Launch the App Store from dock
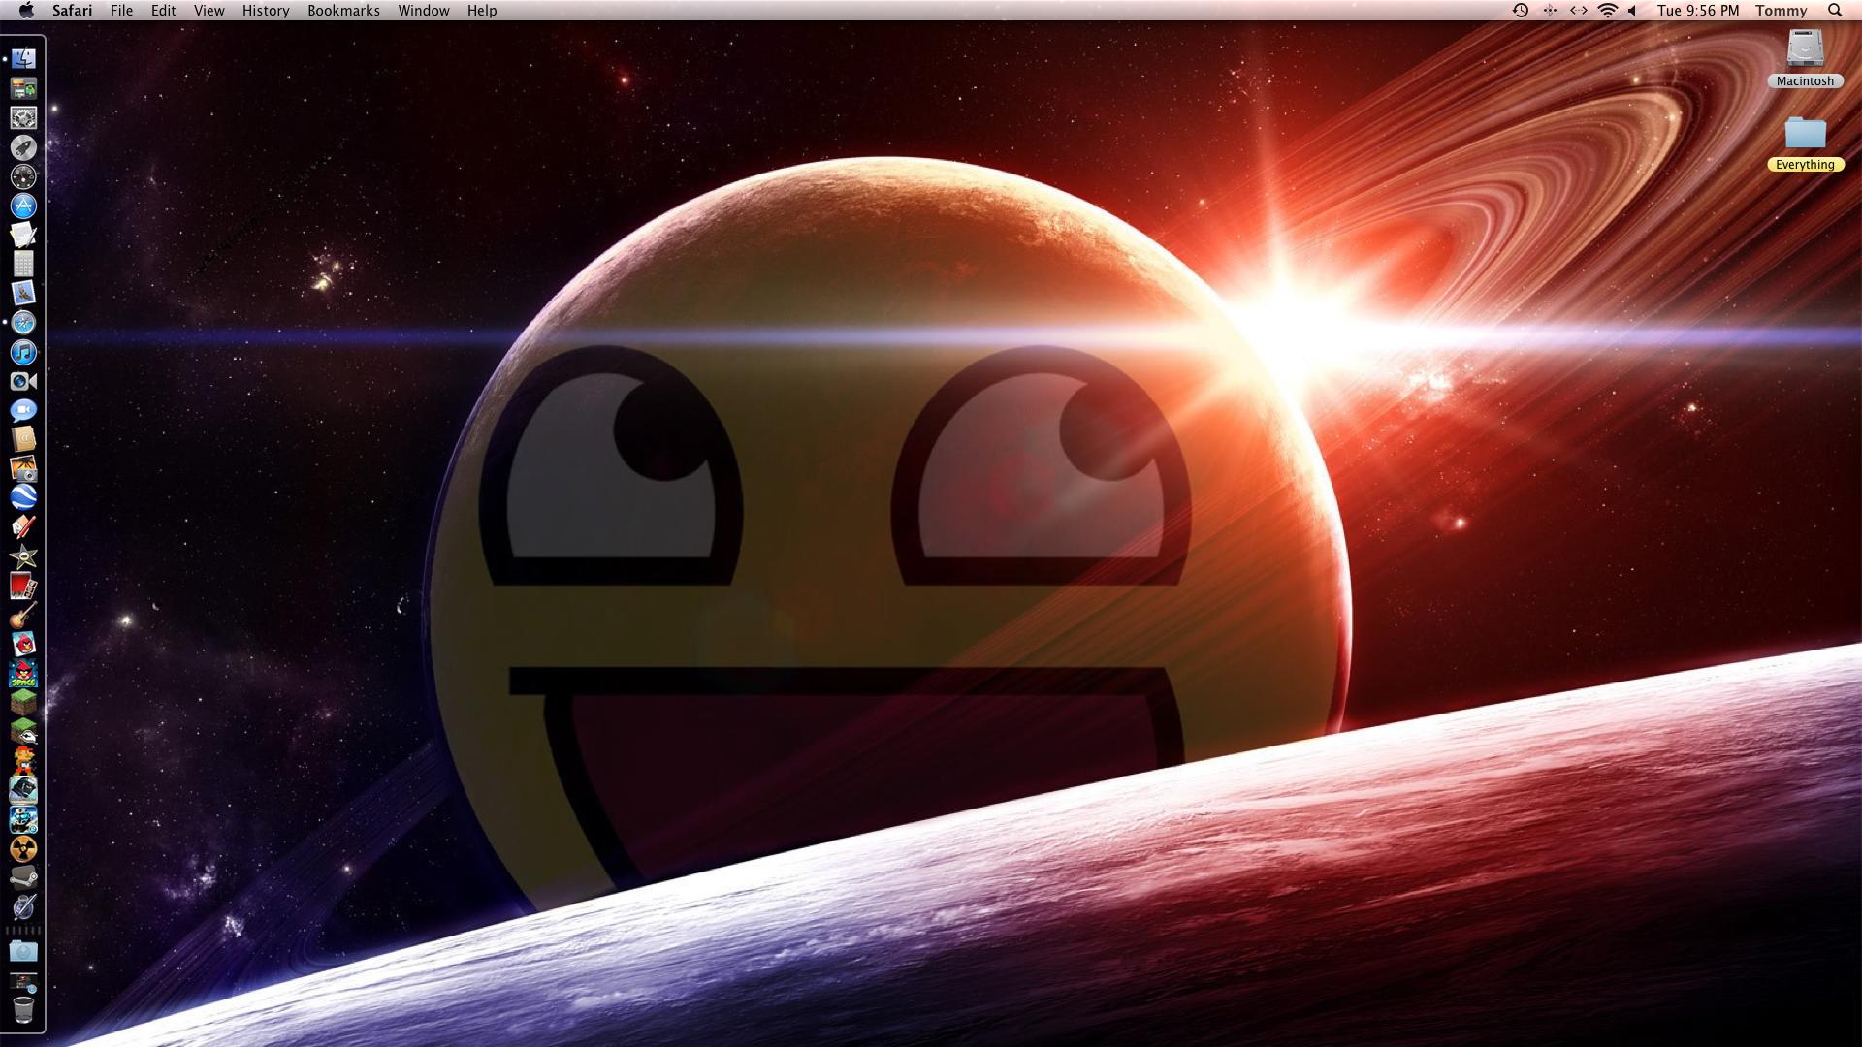Screen dimensions: 1862x1047 [23, 206]
